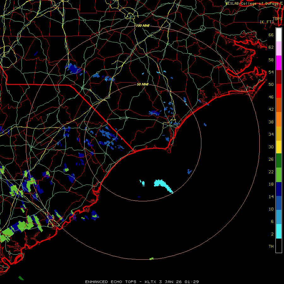Click the "30" legend value
284x284 pixels.
pyautogui.click(x=271, y=147)
